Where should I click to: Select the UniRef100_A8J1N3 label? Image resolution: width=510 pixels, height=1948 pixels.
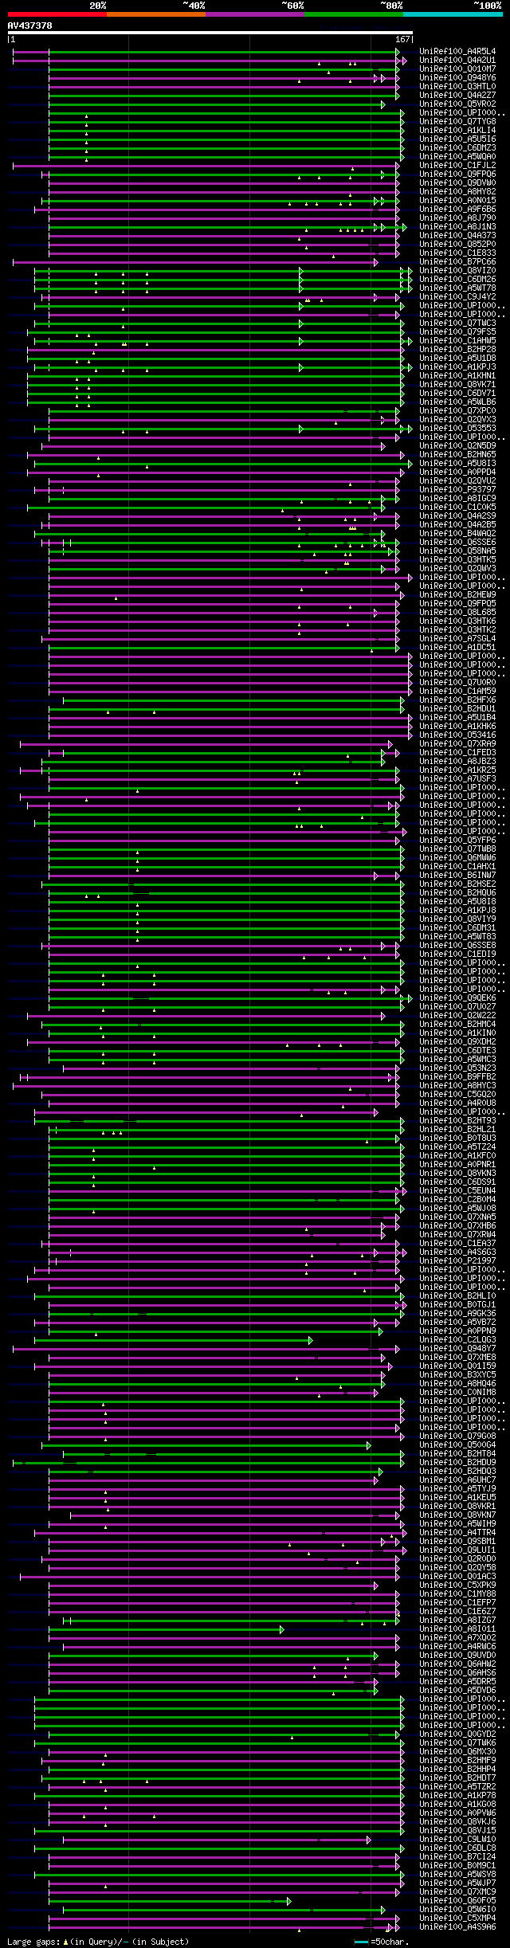coord(457,227)
